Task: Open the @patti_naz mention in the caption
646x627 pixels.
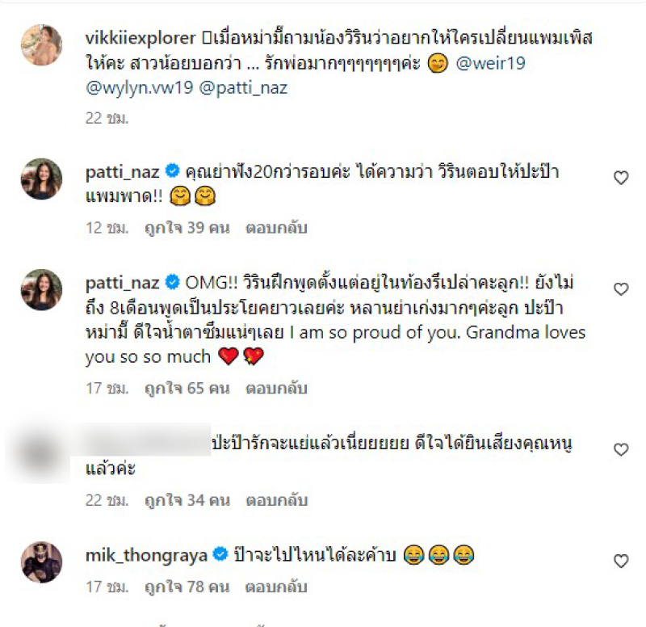Action: click(x=243, y=88)
